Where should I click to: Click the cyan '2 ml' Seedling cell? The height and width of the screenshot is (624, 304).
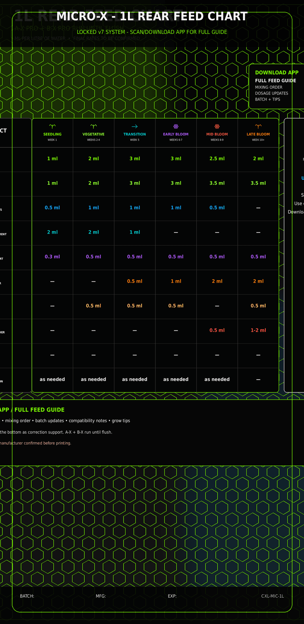click(x=52, y=232)
